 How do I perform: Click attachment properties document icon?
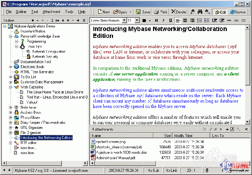(204, 130)
